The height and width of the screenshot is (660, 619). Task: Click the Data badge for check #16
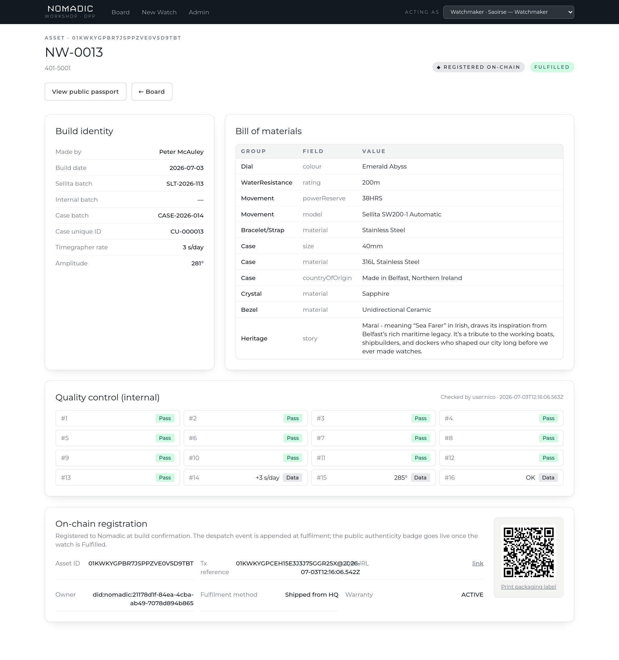pyautogui.click(x=548, y=478)
